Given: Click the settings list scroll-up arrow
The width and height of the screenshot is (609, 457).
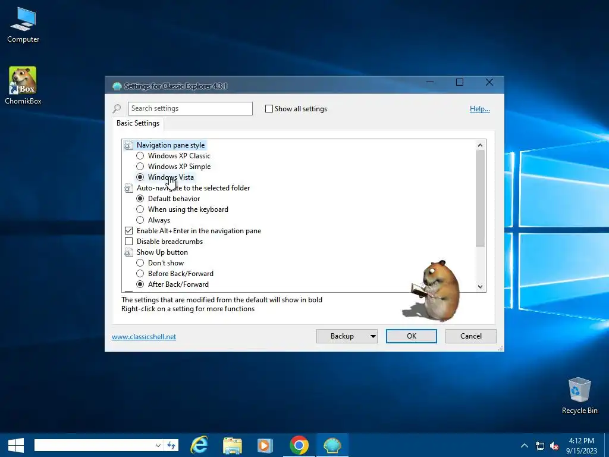Looking at the screenshot, I should [x=480, y=145].
